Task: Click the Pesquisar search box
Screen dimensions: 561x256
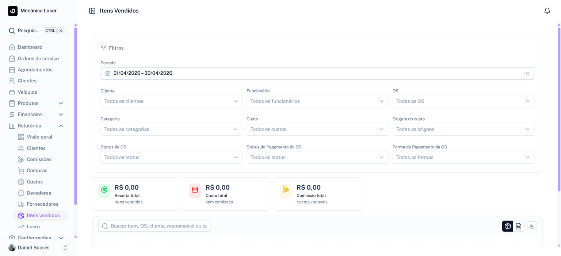Action: (37, 31)
